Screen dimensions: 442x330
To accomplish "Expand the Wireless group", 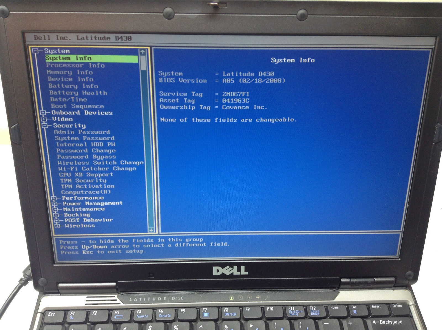I will click(57, 226).
